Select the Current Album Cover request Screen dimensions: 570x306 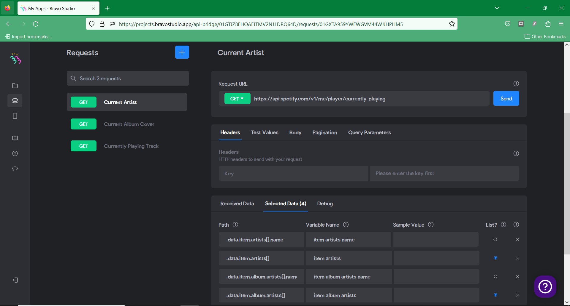pyautogui.click(x=127, y=124)
